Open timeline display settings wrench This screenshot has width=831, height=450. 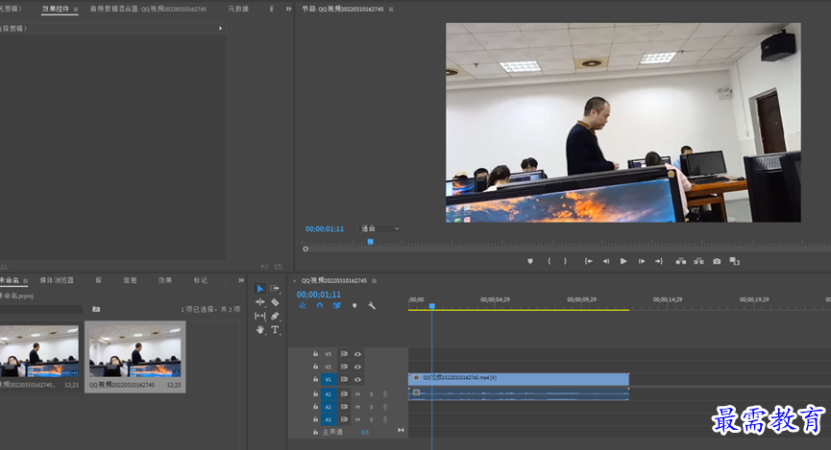(x=372, y=305)
